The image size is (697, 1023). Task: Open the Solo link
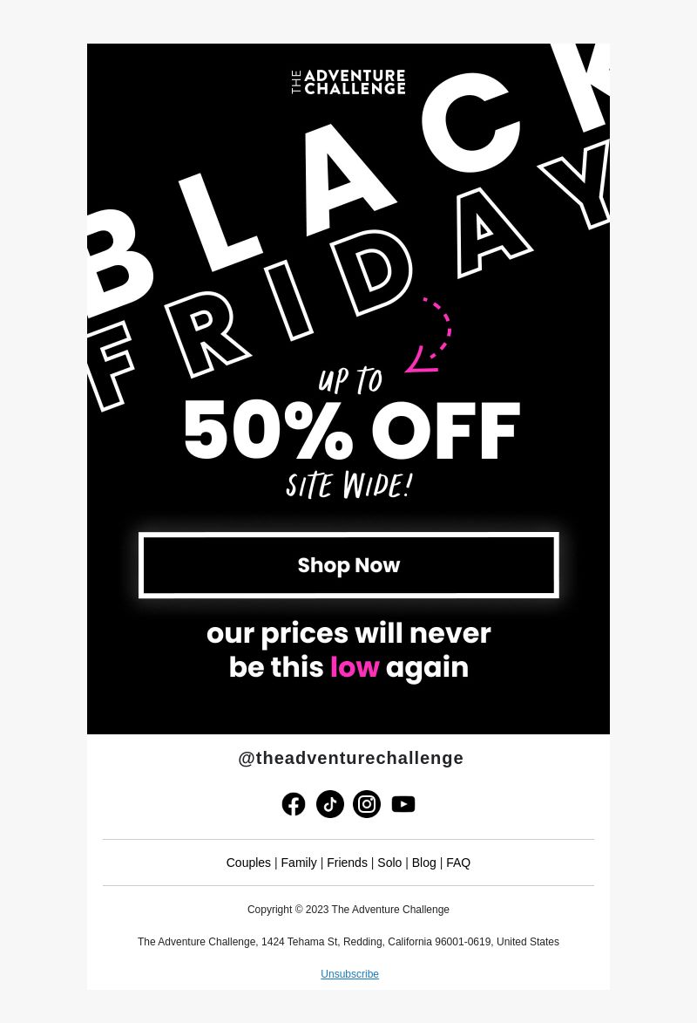click(389, 863)
